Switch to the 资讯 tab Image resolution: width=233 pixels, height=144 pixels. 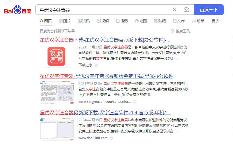tap(84, 21)
